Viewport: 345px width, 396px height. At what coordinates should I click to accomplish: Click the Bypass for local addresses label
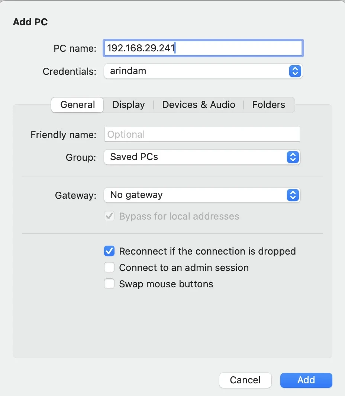(179, 216)
